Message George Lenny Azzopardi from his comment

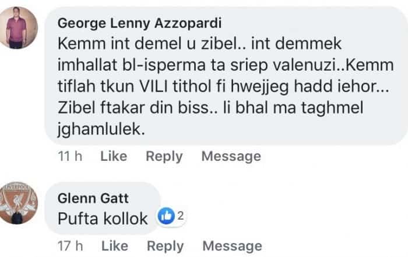click(231, 156)
